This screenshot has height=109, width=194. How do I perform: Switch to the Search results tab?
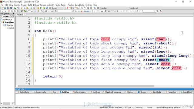(x=41, y=92)
